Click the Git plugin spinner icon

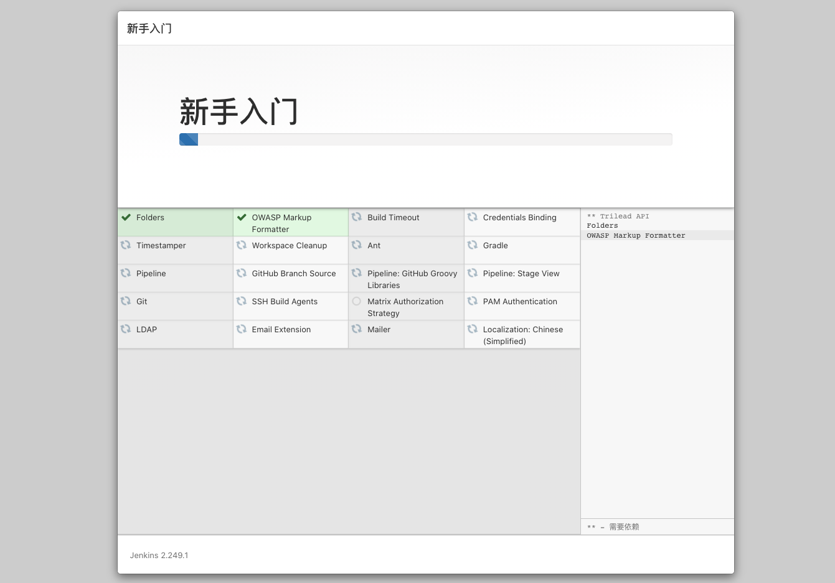point(126,301)
